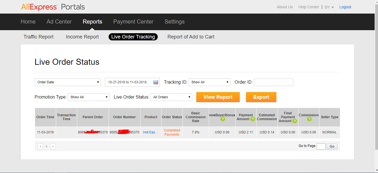Click the Logout link
Image resolution: width=378 pixels, height=173 pixels.
pyautogui.click(x=345, y=7)
